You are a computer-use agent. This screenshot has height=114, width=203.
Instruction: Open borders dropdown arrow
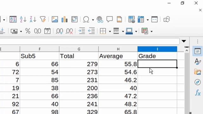110,31
